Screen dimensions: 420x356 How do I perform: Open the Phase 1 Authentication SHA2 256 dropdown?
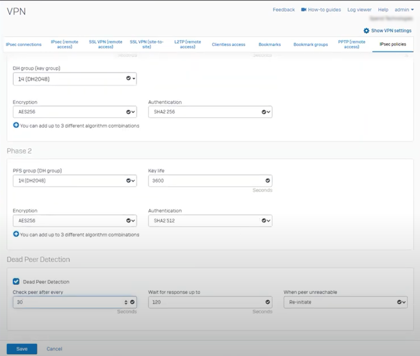(x=210, y=112)
